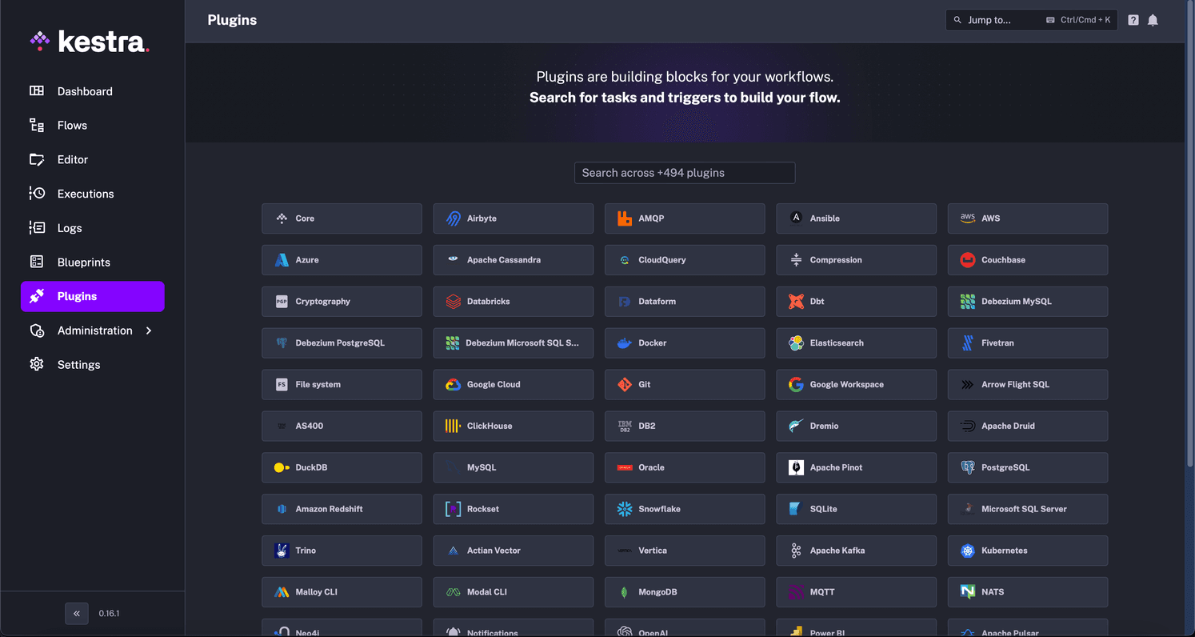The width and height of the screenshot is (1195, 637).
Task: Open Apache Druid plugin
Action: pyautogui.click(x=1028, y=427)
